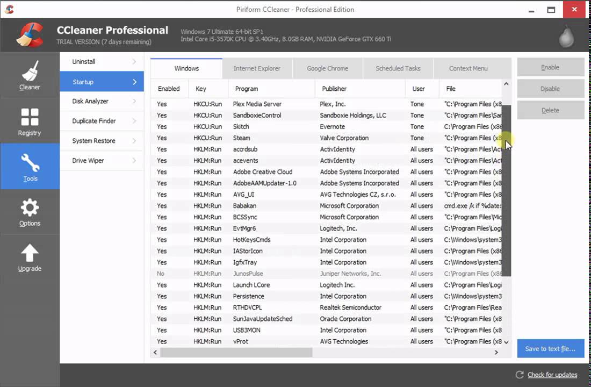This screenshot has height=387, width=591.
Task: Sort by the Publisher column header
Action: point(360,89)
